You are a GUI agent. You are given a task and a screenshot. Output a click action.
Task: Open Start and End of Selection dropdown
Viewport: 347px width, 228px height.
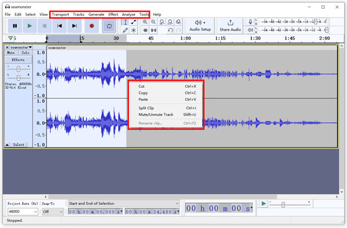[x=124, y=204]
